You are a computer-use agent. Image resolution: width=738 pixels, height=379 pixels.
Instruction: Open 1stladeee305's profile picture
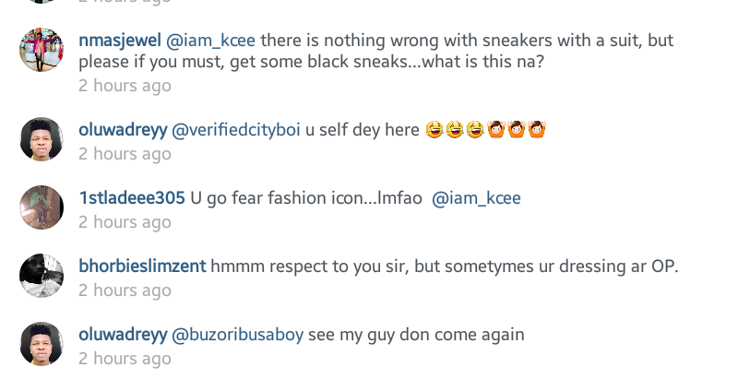coord(42,207)
